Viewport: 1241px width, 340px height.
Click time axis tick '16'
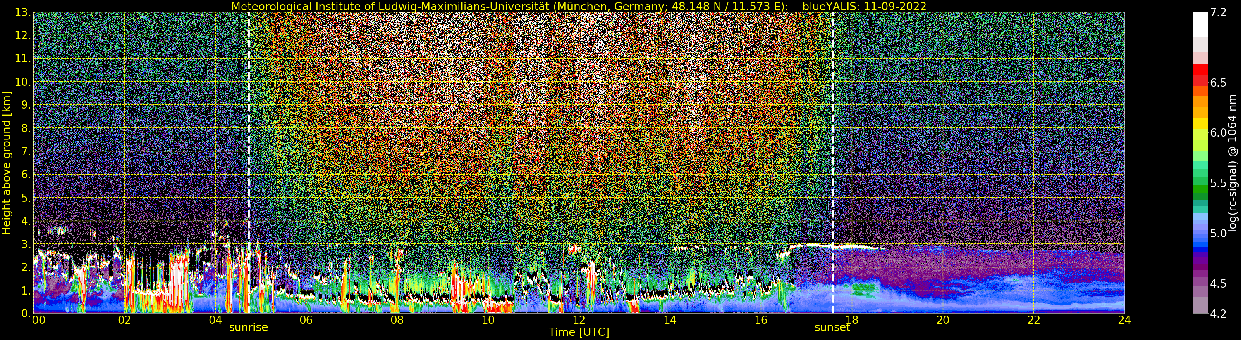click(761, 320)
